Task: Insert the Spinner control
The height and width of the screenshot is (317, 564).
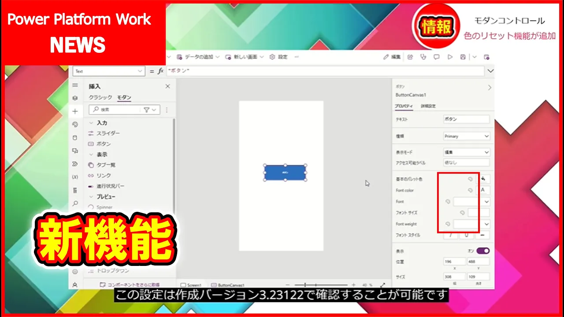Action: [100, 207]
